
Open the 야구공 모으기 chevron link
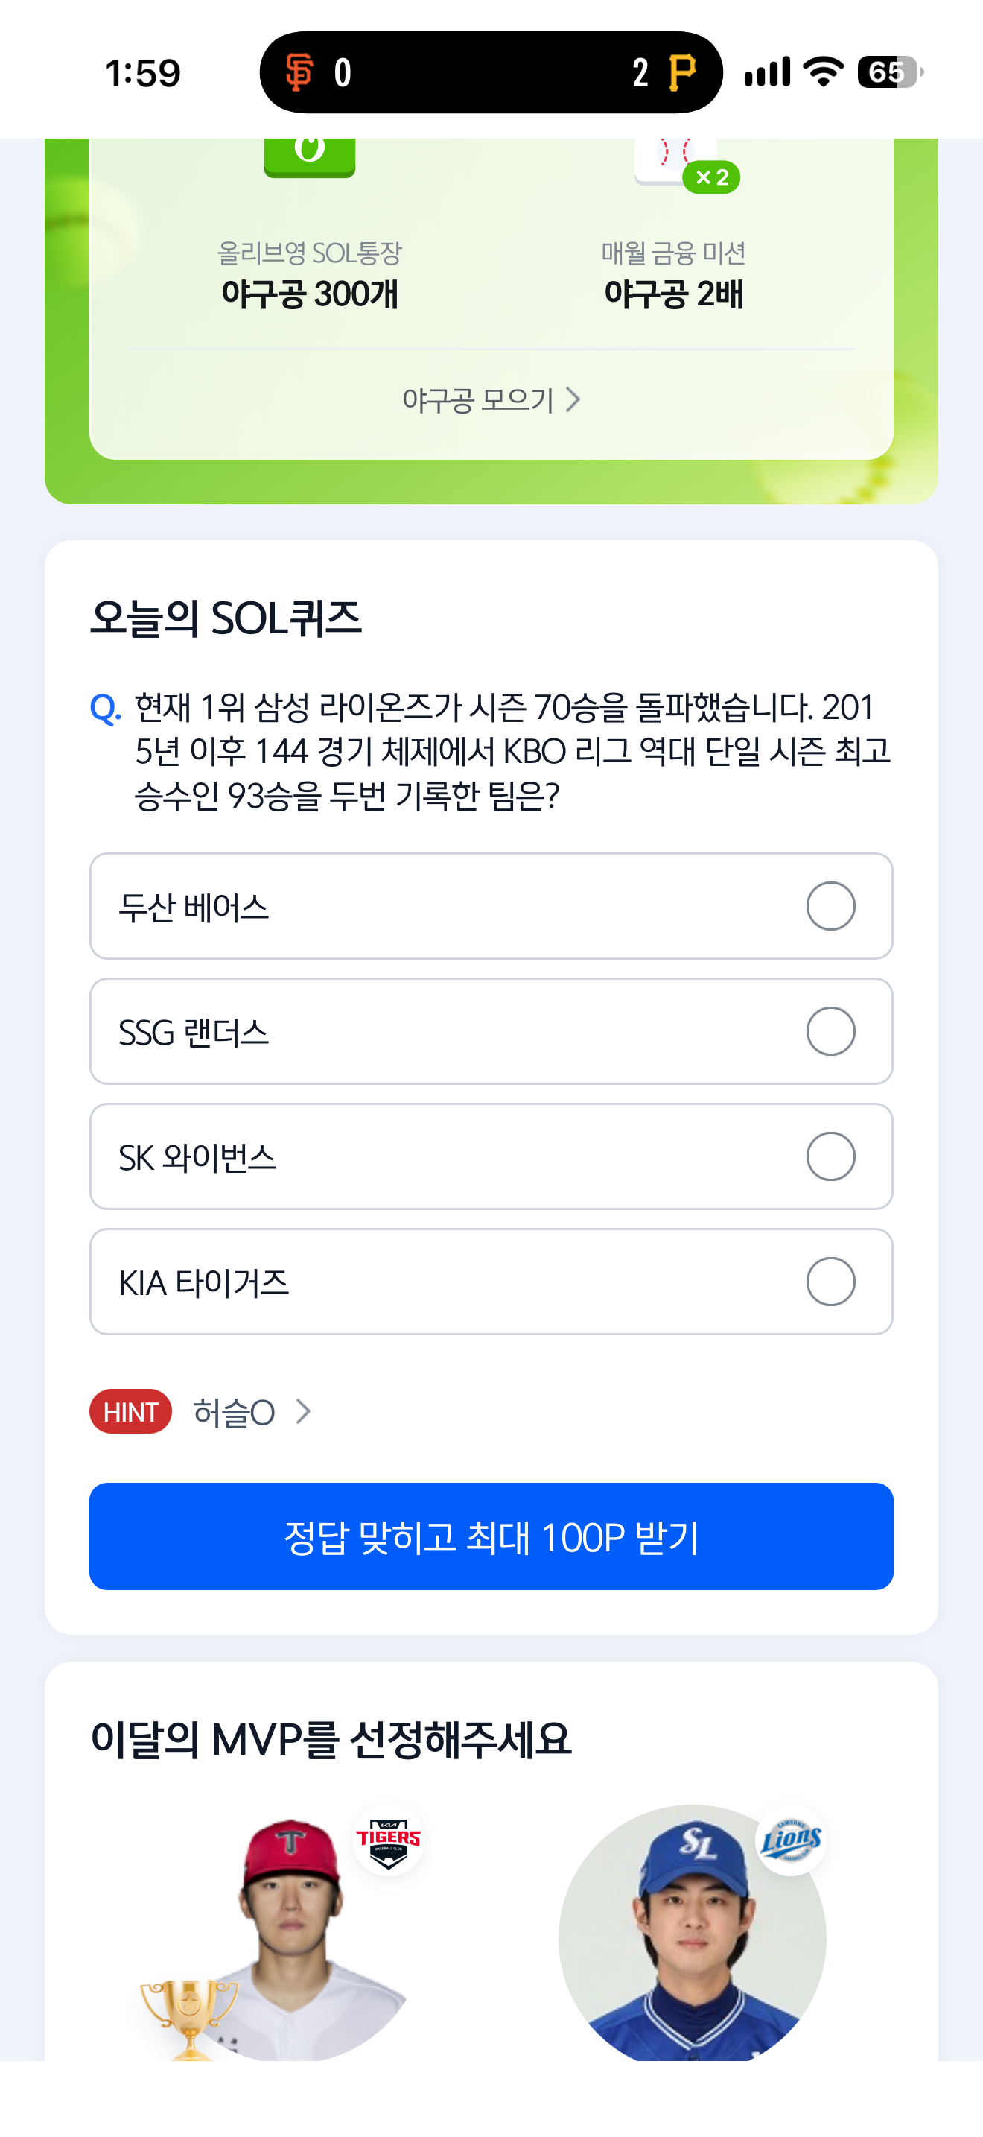click(x=491, y=400)
